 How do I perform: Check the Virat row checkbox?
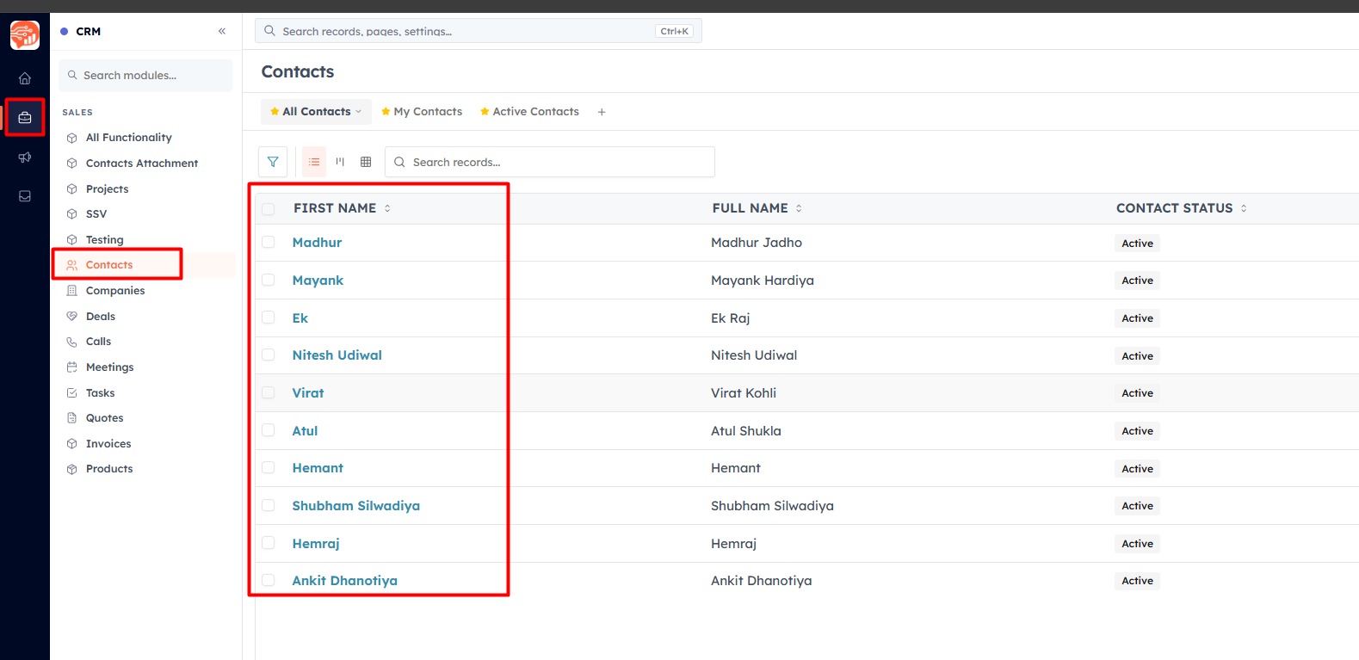click(x=269, y=393)
